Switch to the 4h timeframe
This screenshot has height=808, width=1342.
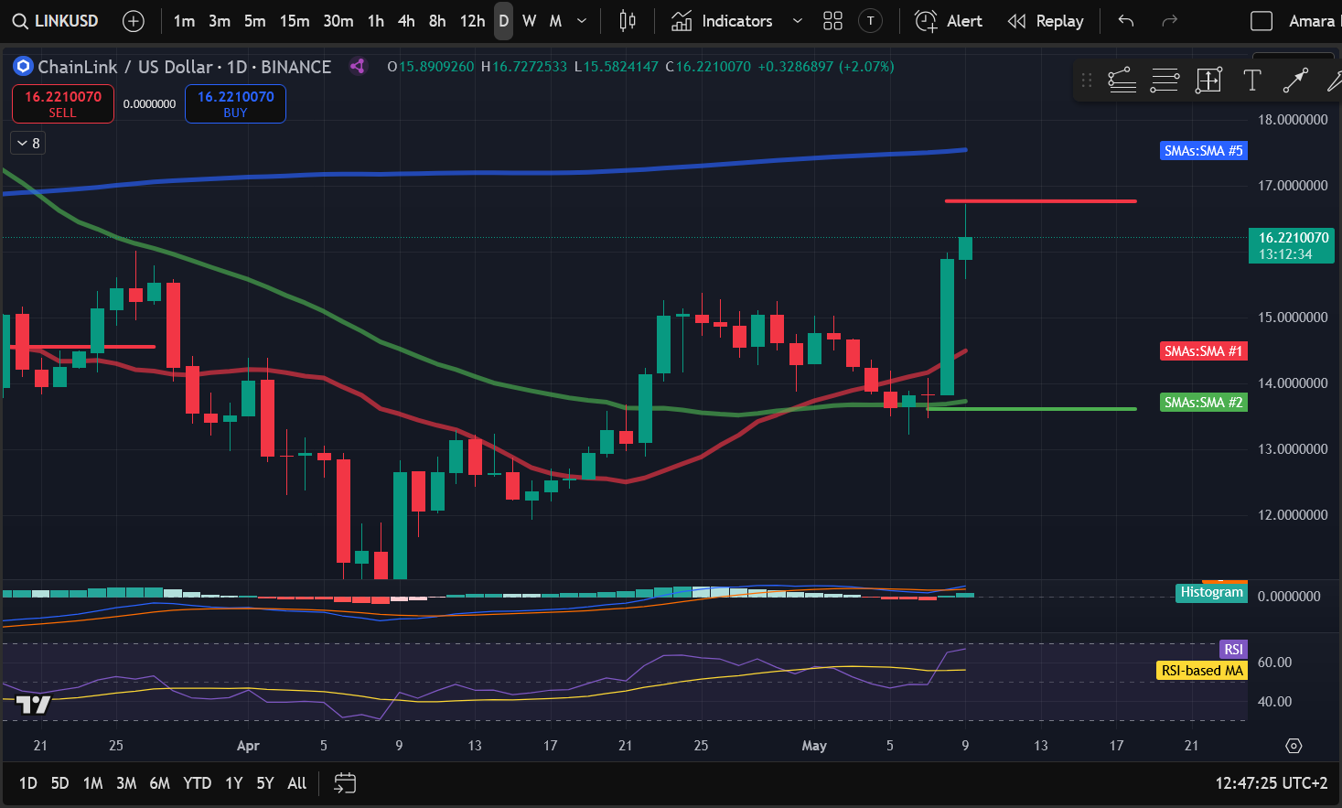(406, 21)
